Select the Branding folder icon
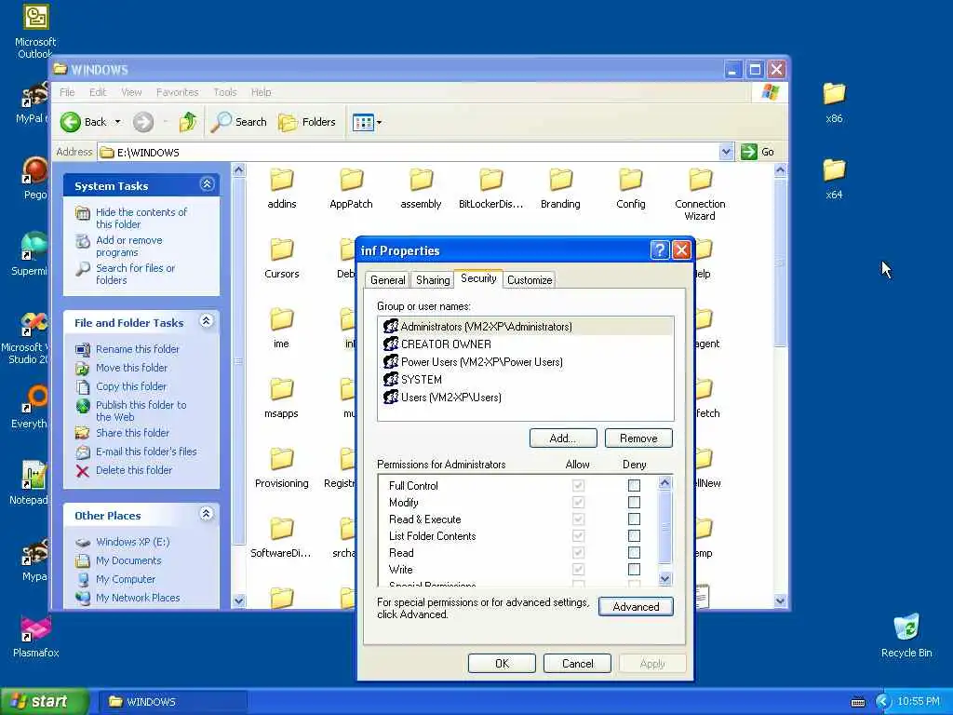The height and width of the screenshot is (715, 953). point(560,180)
